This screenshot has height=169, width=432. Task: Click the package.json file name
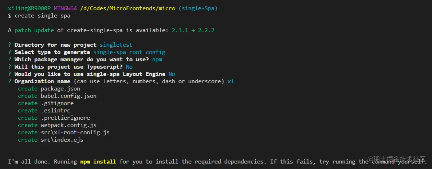point(60,89)
